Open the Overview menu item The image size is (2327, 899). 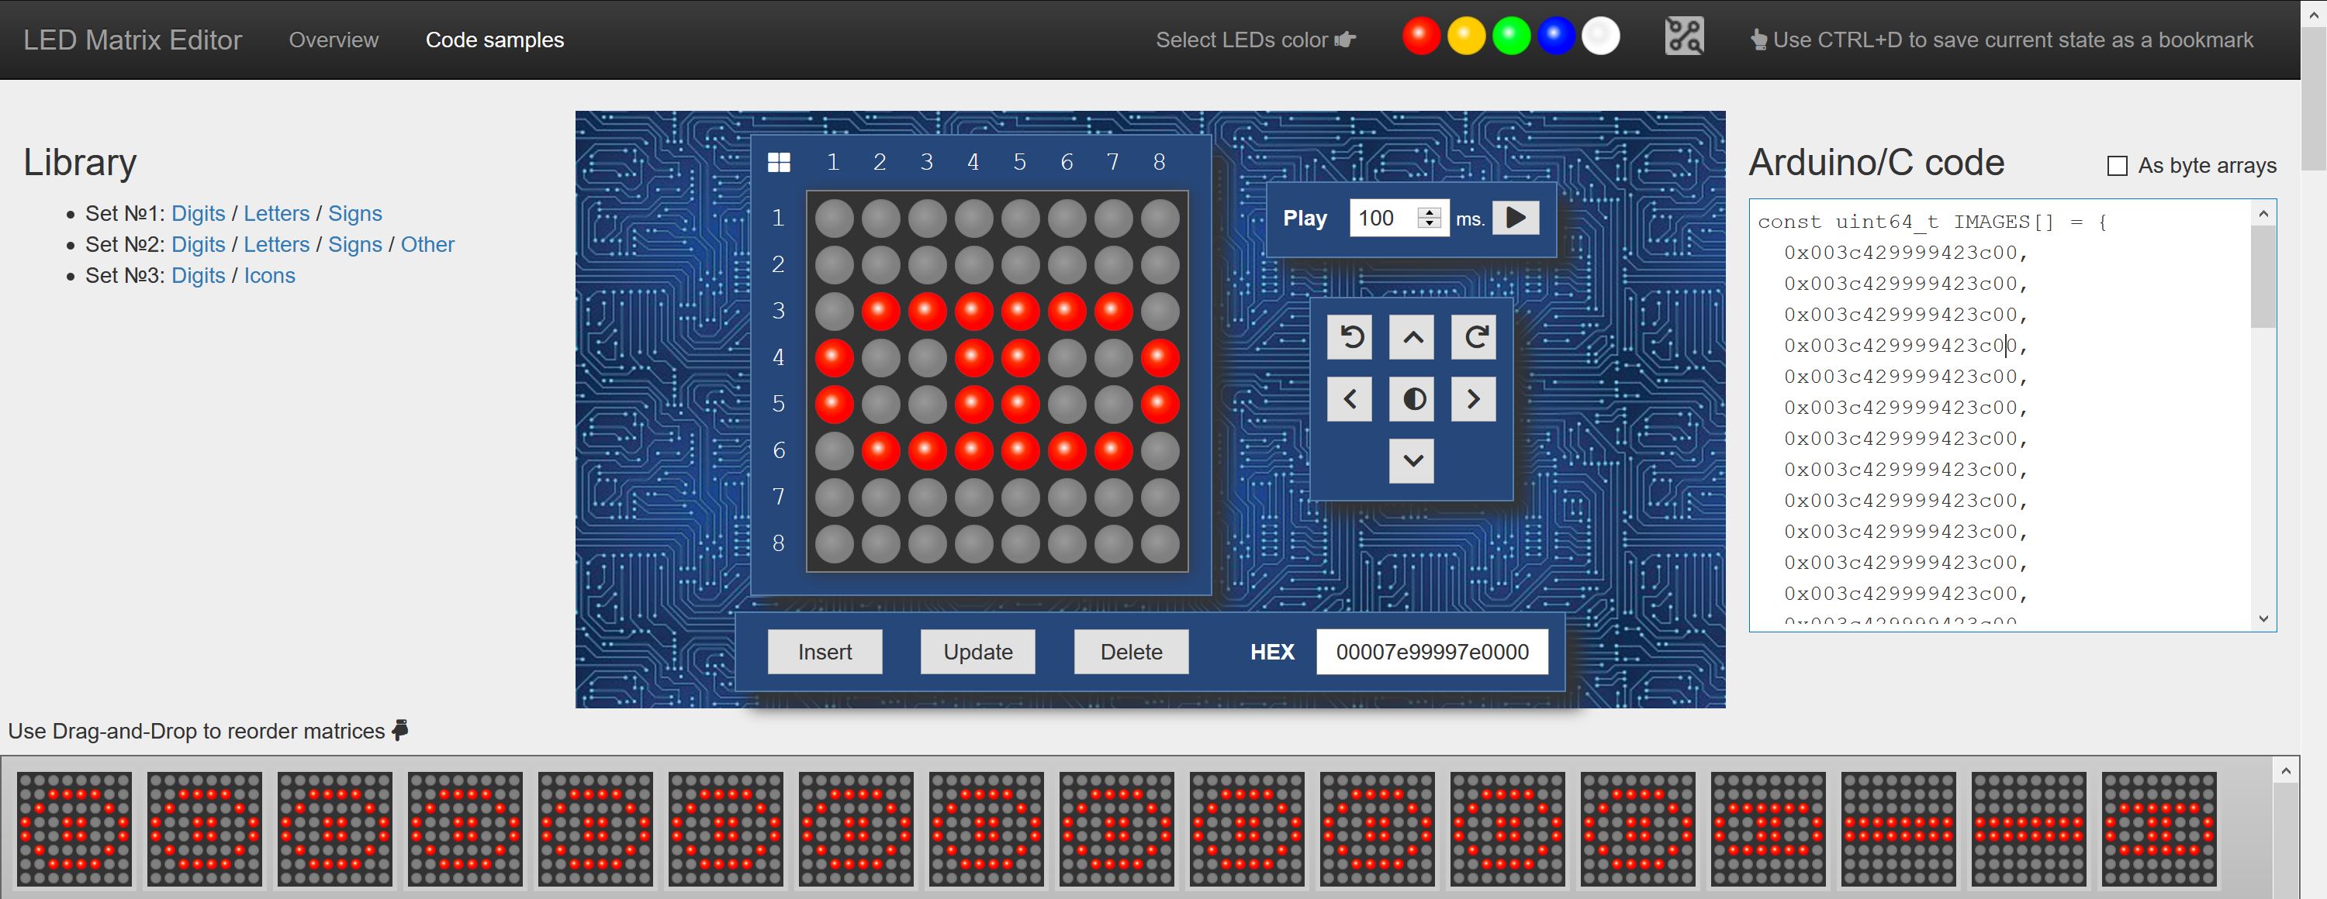click(x=334, y=40)
